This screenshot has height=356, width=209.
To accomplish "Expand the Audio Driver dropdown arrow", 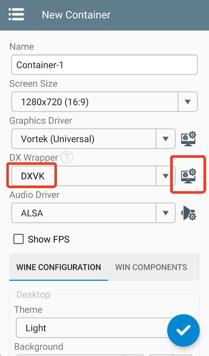I will click(x=165, y=213).
